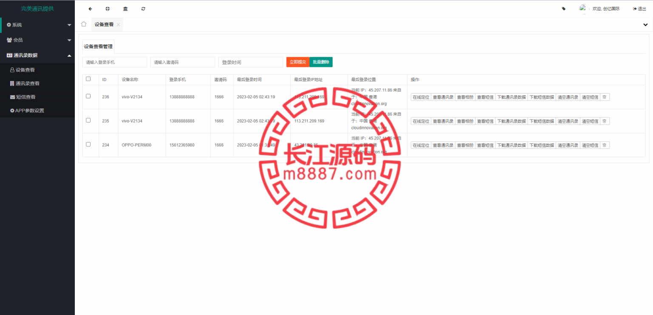This screenshot has width=653, height=315.
Task: Open 通讯录查看 in the sidebar
Action: point(37,84)
